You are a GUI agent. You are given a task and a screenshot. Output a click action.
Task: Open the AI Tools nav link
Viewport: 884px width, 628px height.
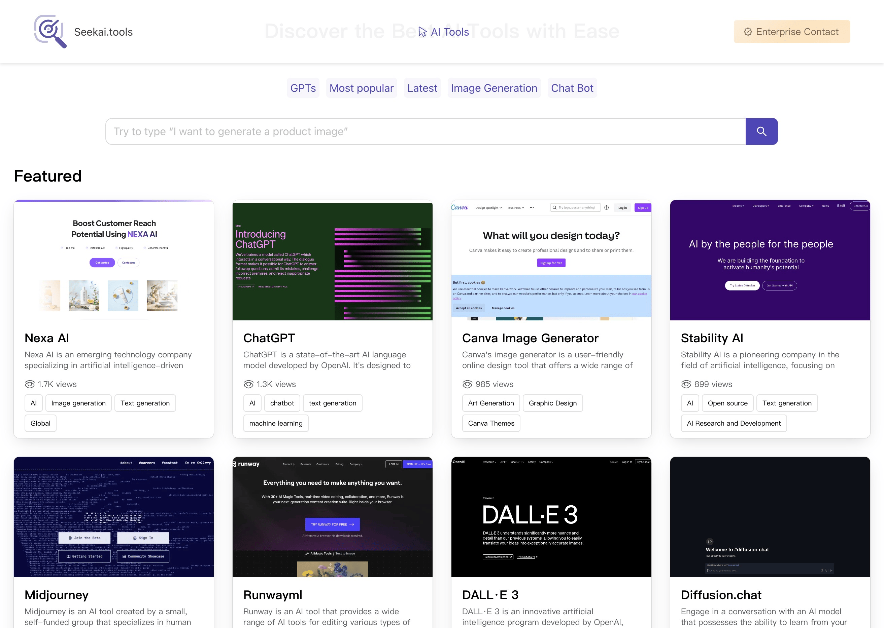coord(444,32)
